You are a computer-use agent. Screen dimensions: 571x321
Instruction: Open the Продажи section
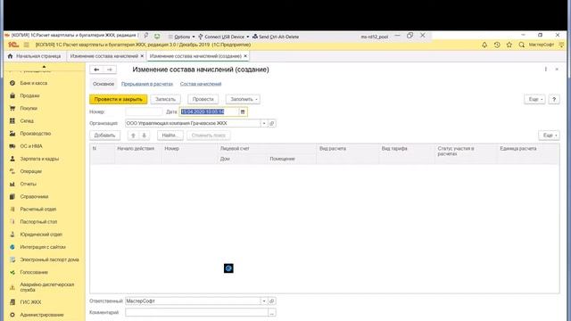29,95
